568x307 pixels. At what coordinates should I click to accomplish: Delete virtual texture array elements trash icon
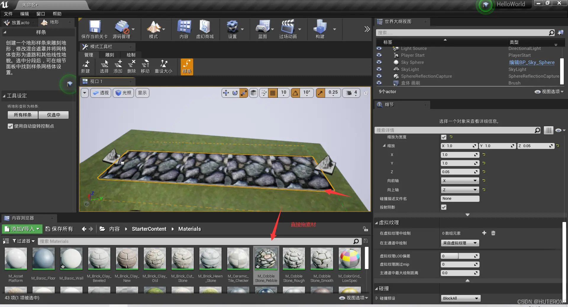pos(493,233)
